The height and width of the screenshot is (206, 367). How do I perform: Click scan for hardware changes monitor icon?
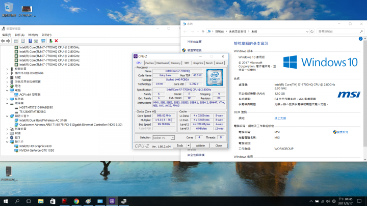43,41
